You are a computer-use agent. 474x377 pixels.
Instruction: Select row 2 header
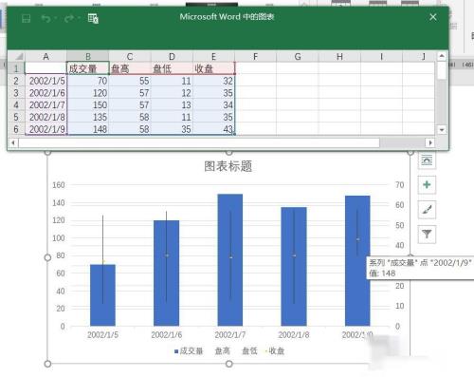[x=16, y=81]
